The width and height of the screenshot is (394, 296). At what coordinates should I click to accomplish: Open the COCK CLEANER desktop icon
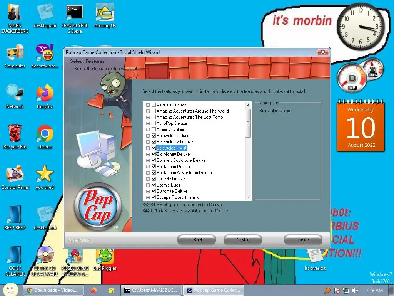(15, 261)
